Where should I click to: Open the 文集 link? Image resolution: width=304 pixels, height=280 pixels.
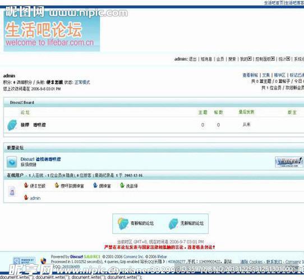tap(266, 75)
